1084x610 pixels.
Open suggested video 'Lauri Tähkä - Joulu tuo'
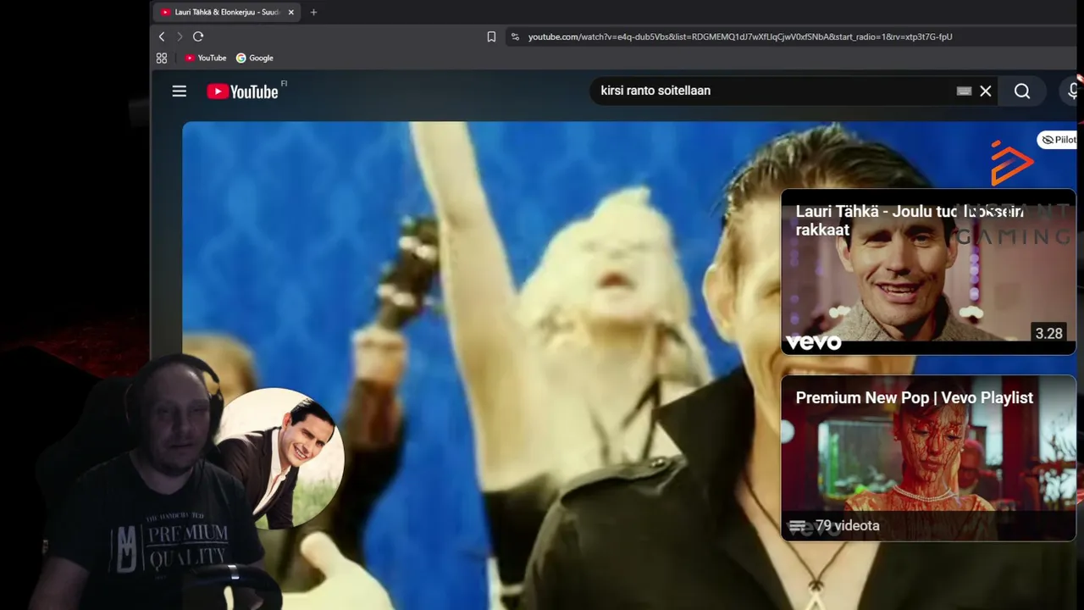(928, 272)
